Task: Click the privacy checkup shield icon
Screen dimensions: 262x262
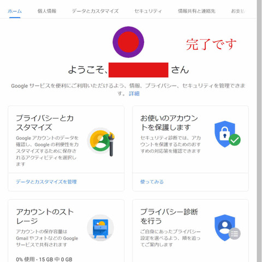Action: [227, 228]
